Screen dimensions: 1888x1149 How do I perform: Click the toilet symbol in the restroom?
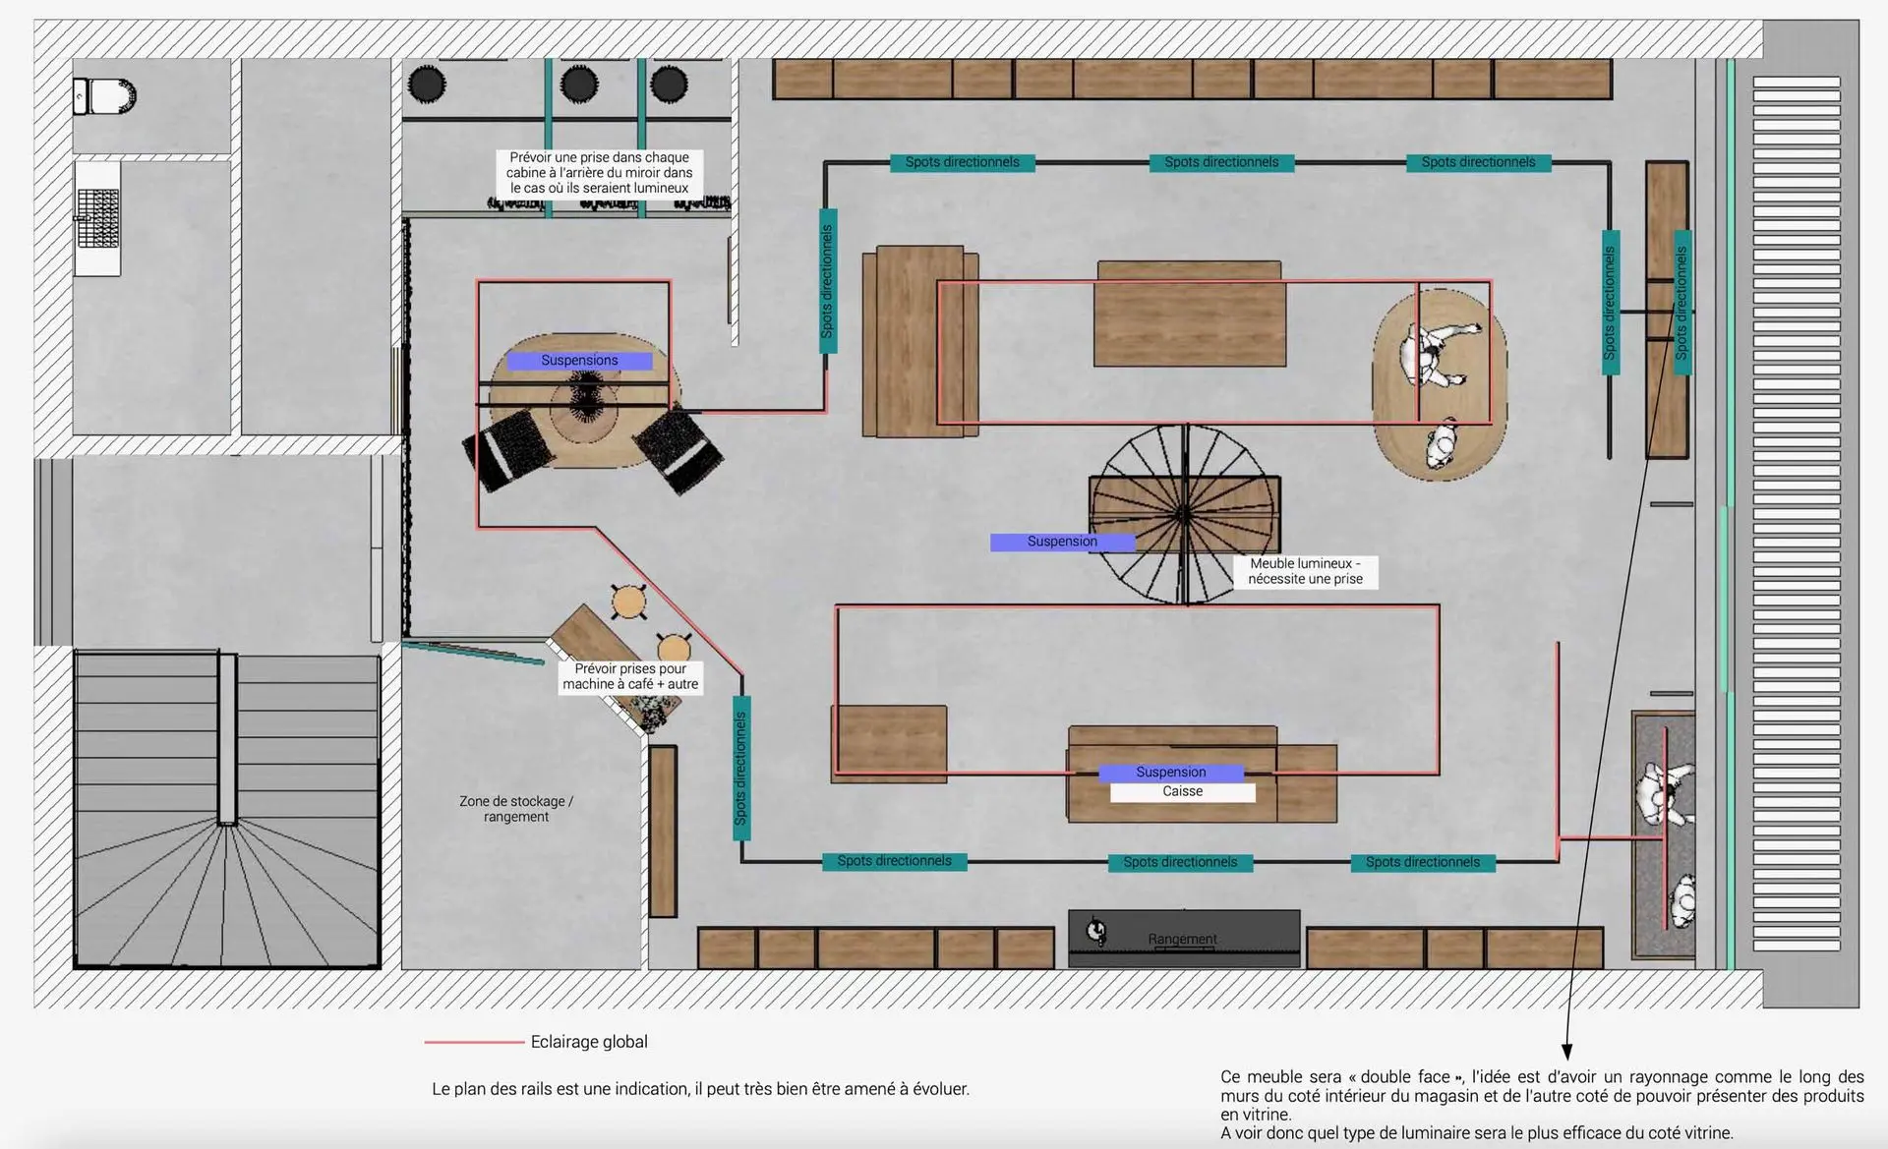pos(104,96)
